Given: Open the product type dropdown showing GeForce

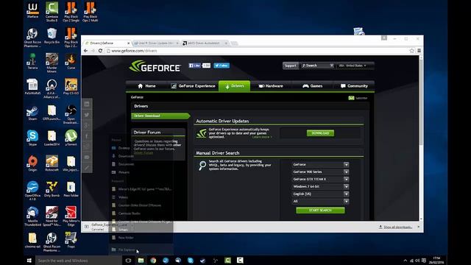Looking at the screenshot, I should pyautogui.click(x=320, y=165).
